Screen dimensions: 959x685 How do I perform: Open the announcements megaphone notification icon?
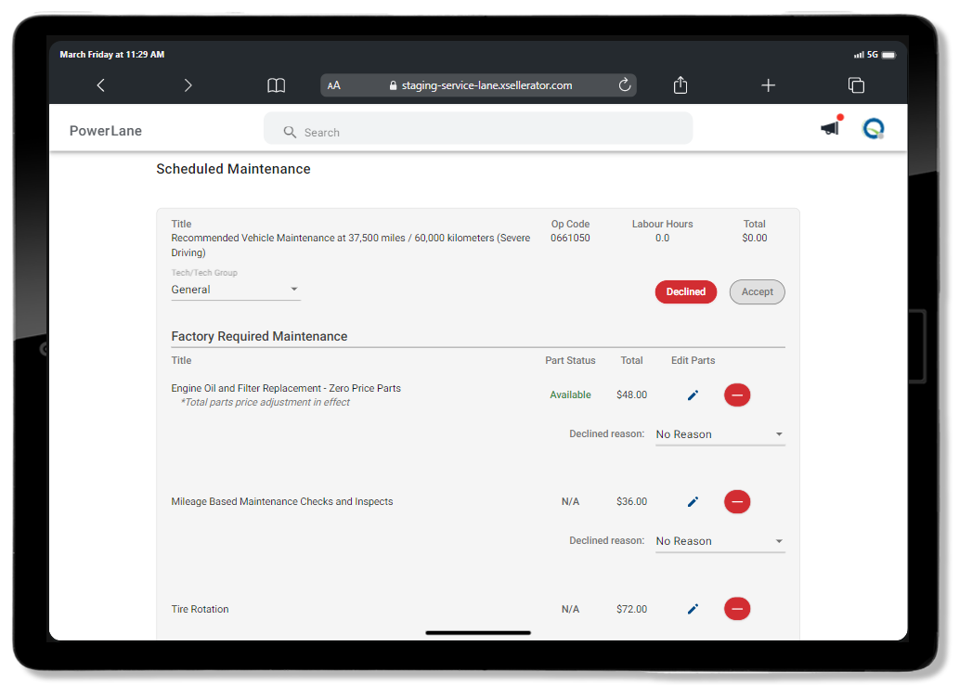[x=829, y=130]
